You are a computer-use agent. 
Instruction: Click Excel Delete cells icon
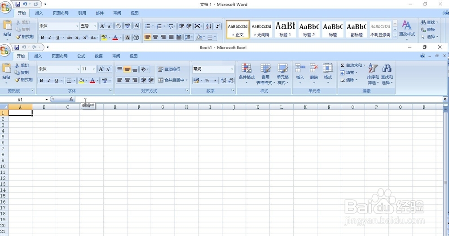click(x=314, y=68)
